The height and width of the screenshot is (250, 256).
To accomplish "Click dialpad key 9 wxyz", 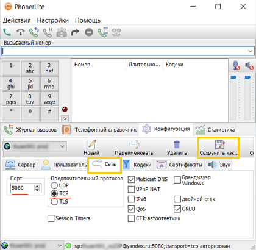I will [49, 99].
